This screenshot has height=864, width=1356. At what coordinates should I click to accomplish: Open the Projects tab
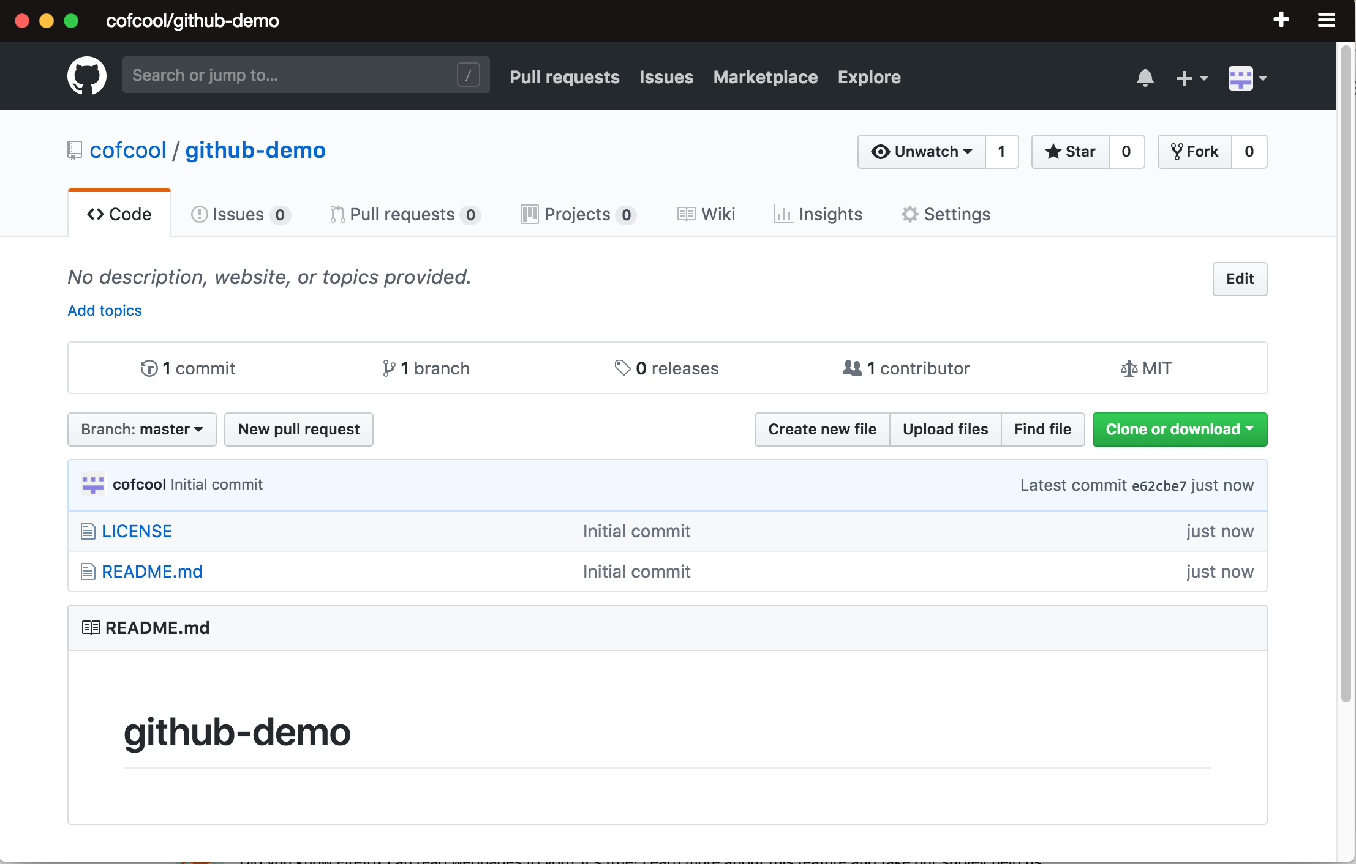point(578,214)
